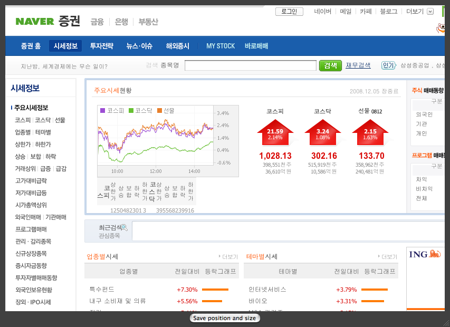Open 테마별 in the sidebar
The height and width of the screenshot is (327, 450).
(43, 132)
